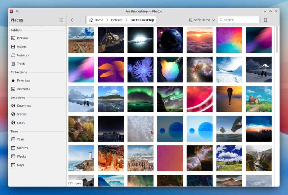Open the Sort: Name dropdown
Image resolution: width=288 pixels, height=195 pixels.
point(202,20)
